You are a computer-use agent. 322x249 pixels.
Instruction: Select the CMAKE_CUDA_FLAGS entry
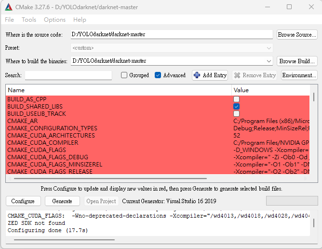[x=37, y=150]
